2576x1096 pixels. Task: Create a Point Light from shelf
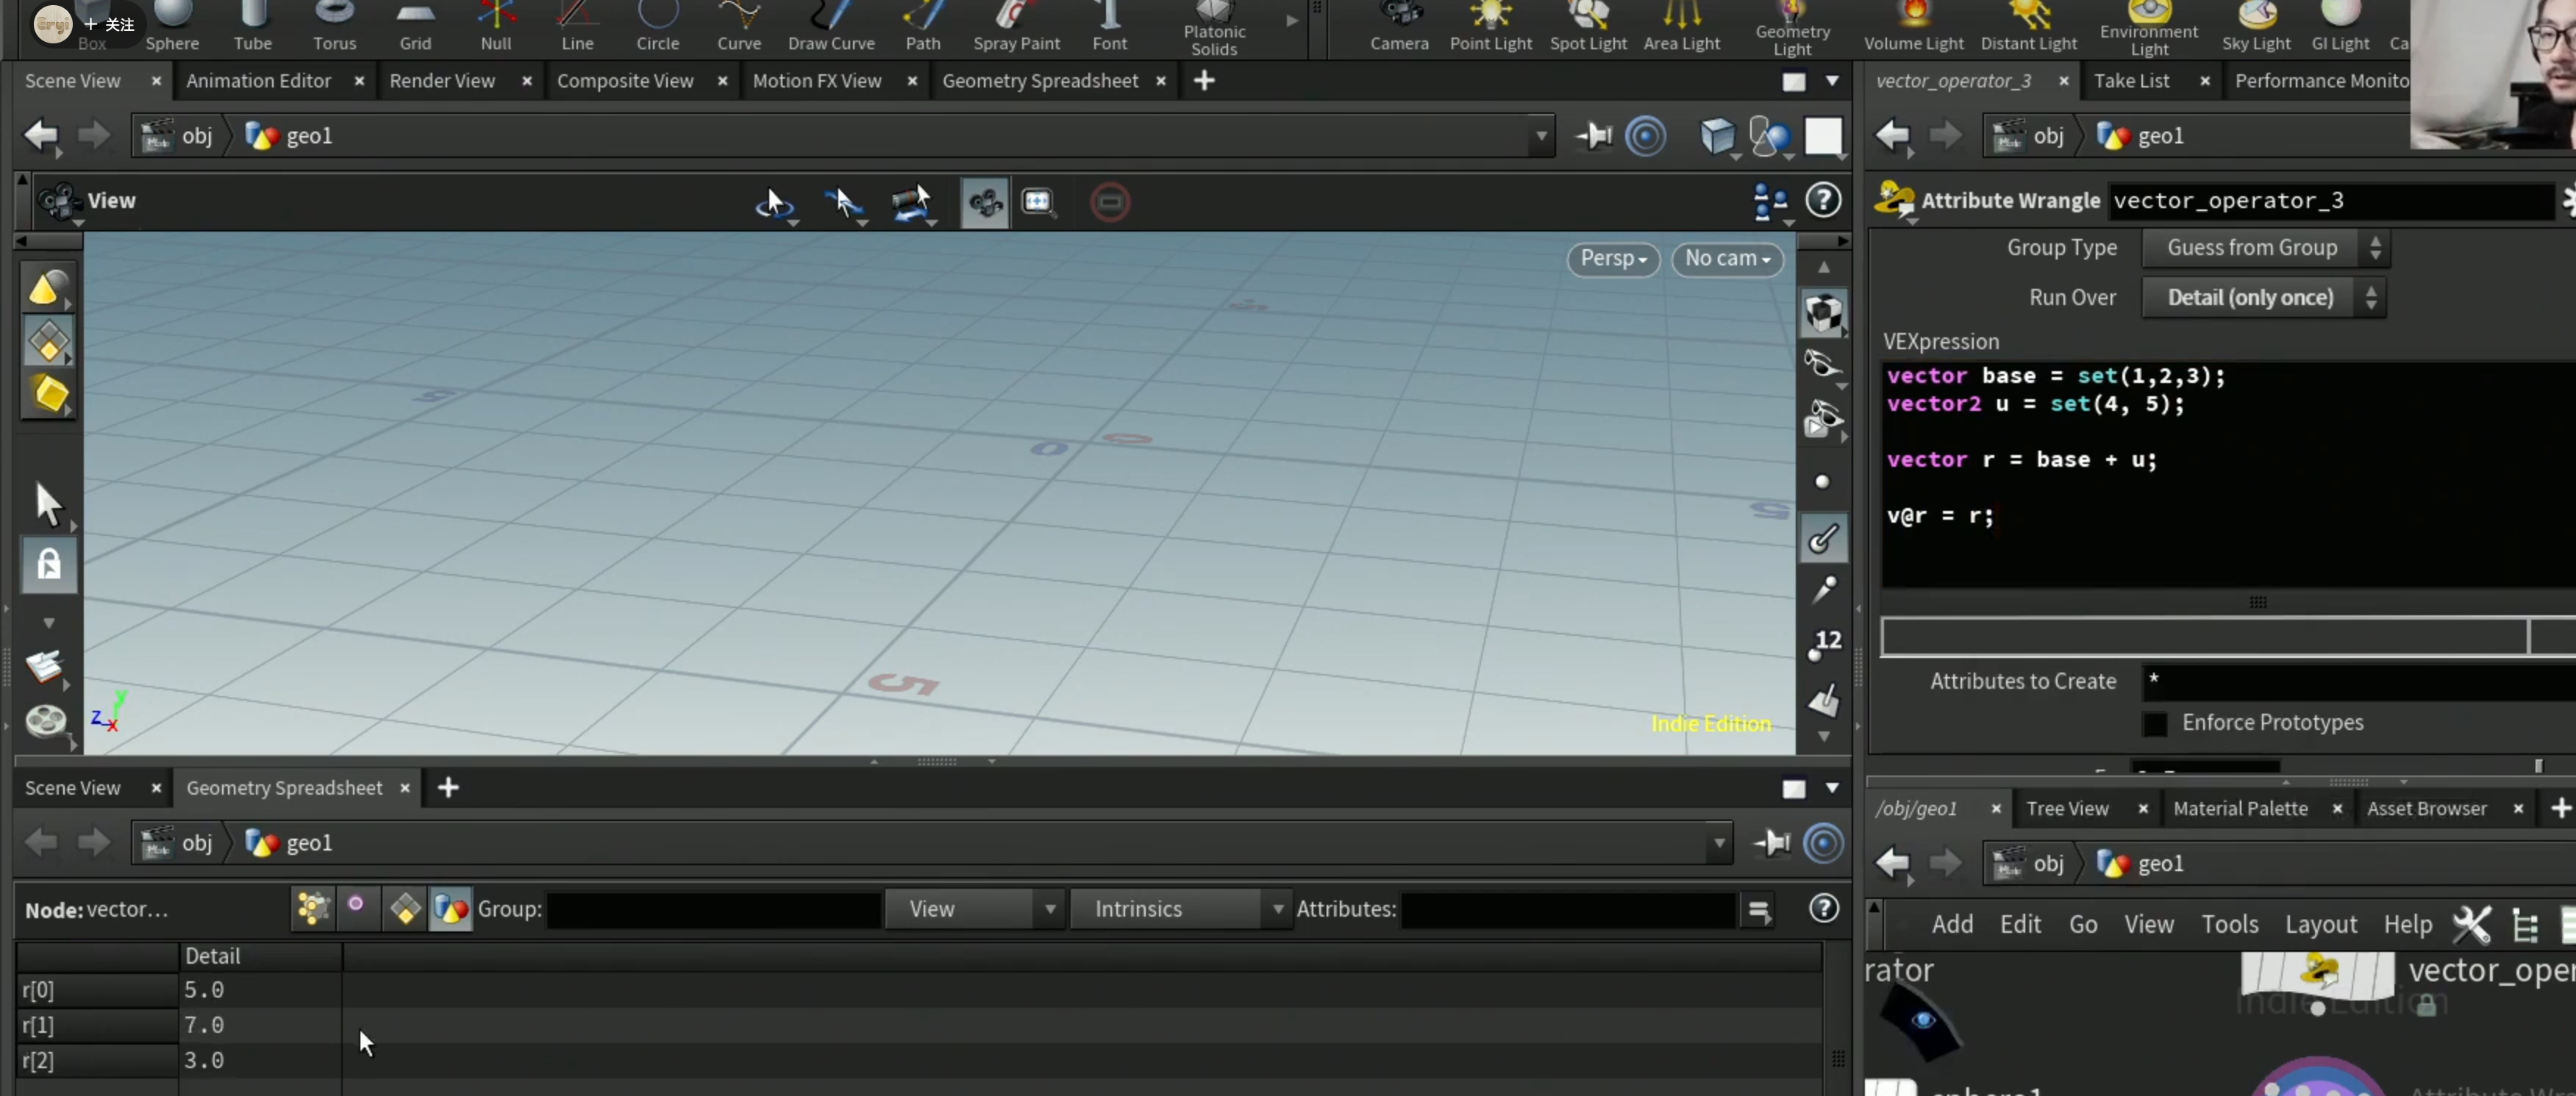pos(1490,27)
